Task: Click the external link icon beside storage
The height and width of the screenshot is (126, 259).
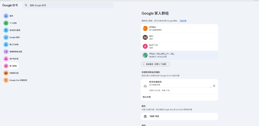Action: click(x=214, y=86)
